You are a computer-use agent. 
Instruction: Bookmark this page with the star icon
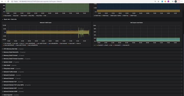[x=159, y=1]
